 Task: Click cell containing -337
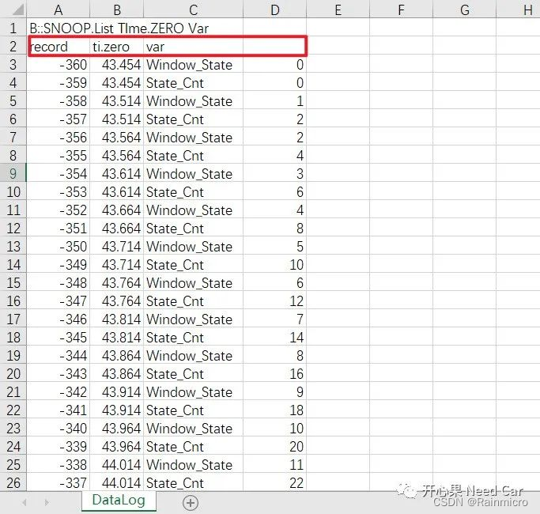coord(59,482)
